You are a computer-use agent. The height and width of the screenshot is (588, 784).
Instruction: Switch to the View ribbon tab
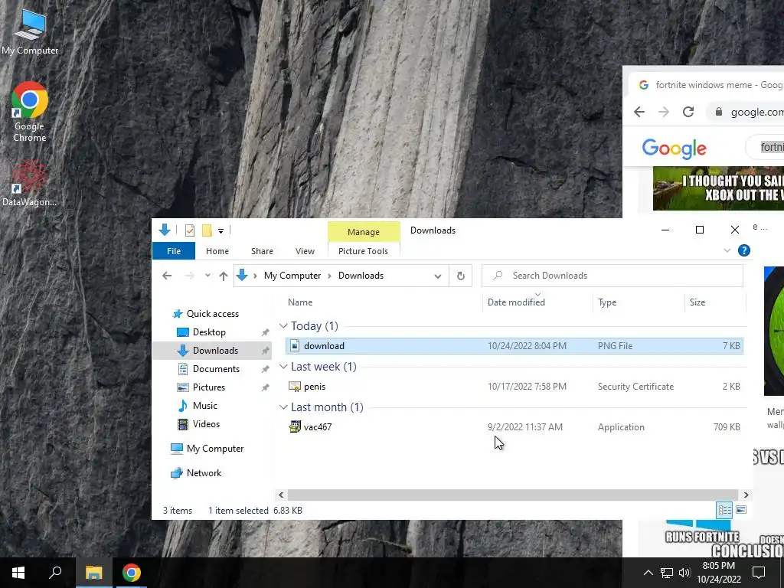(305, 251)
